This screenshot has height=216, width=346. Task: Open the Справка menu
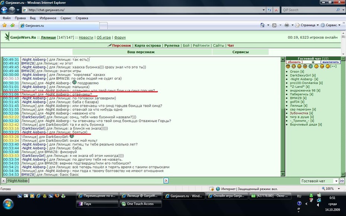[82, 18]
